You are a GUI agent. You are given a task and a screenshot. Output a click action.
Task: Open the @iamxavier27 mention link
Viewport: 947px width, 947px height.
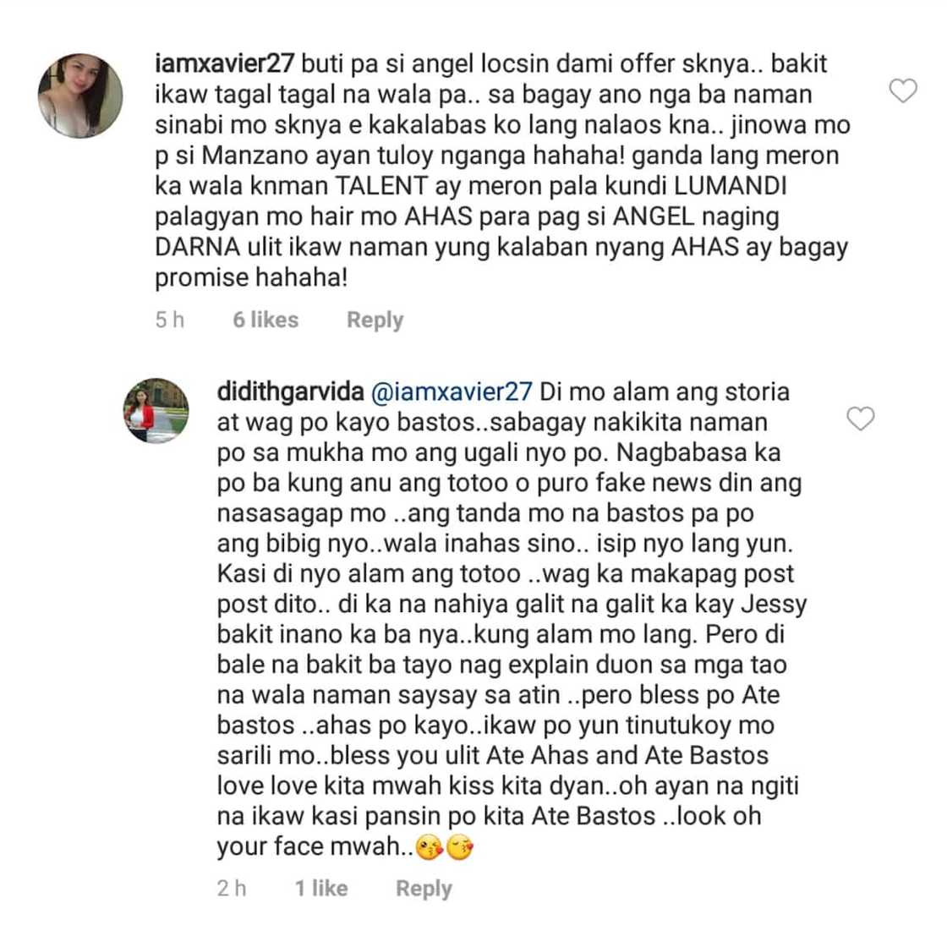click(x=453, y=391)
